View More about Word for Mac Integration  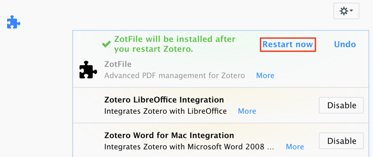[295, 147]
